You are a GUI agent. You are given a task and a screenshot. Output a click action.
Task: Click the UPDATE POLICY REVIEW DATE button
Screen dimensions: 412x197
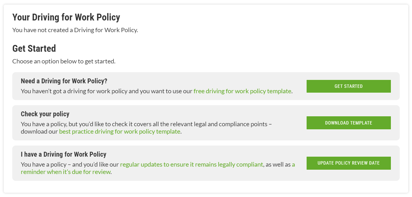pyautogui.click(x=348, y=163)
